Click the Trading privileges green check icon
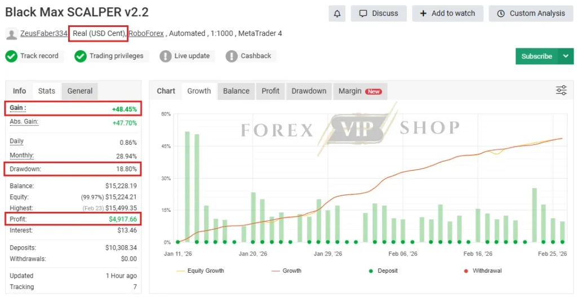The image size is (577, 297). pyautogui.click(x=80, y=56)
